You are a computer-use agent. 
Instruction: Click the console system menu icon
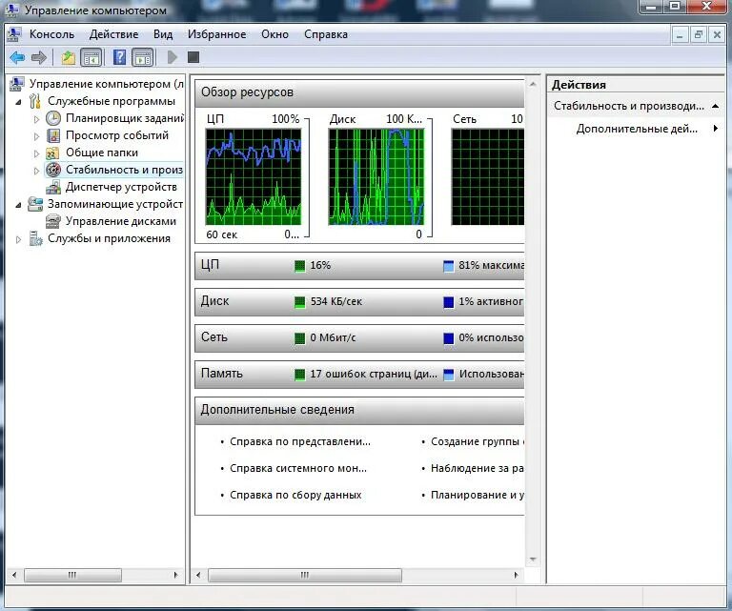click(x=14, y=34)
